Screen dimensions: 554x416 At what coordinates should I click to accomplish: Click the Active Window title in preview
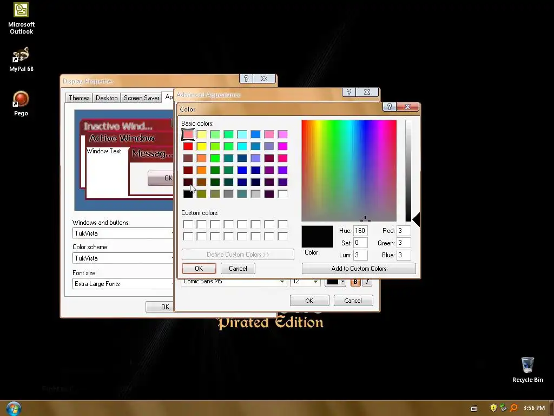[x=122, y=138]
